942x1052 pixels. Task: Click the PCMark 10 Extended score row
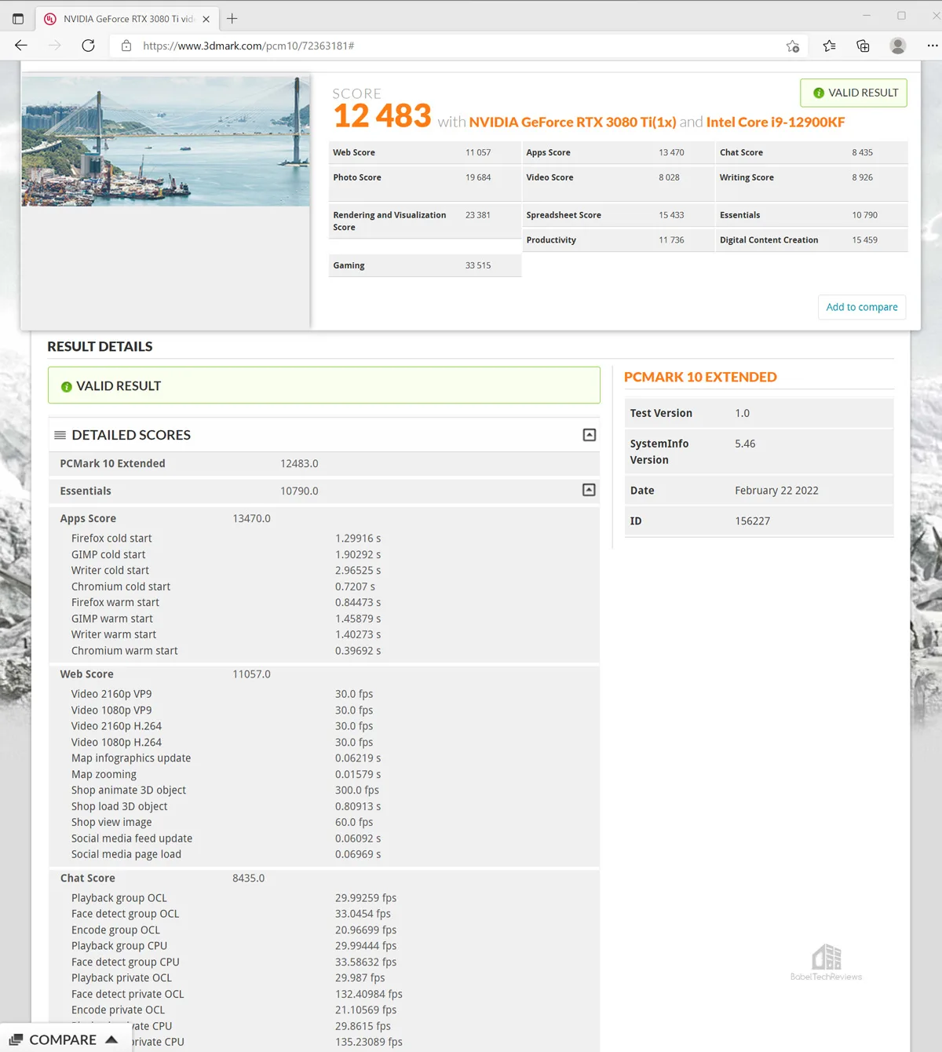[x=324, y=463]
